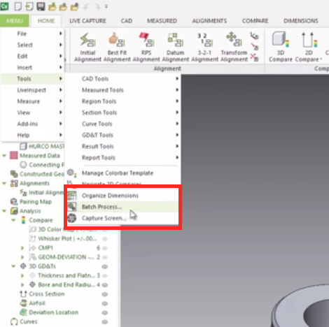
Task: Choose Capture Screen... menu item
Action: coord(122,218)
